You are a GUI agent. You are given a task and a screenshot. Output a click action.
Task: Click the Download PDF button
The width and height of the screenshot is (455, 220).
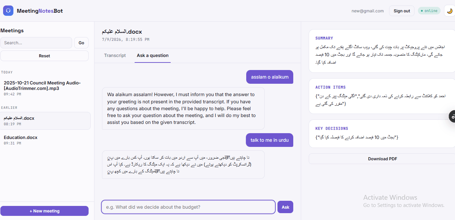pos(382,159)
